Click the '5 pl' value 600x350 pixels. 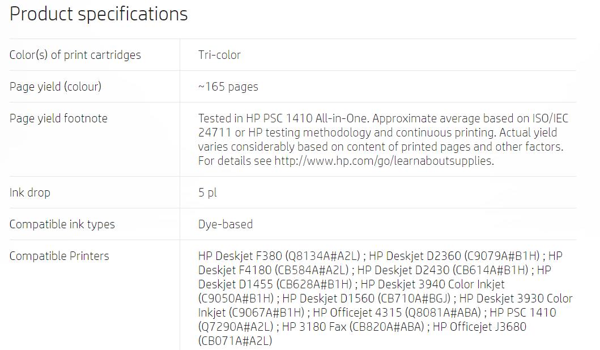point(207,193)
